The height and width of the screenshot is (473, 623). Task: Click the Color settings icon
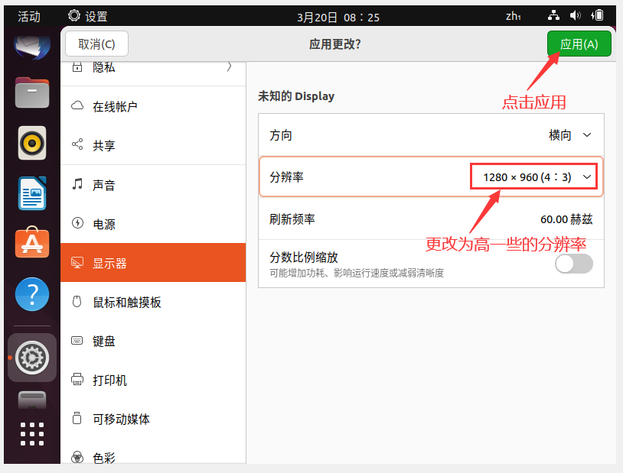coord(77,457)
